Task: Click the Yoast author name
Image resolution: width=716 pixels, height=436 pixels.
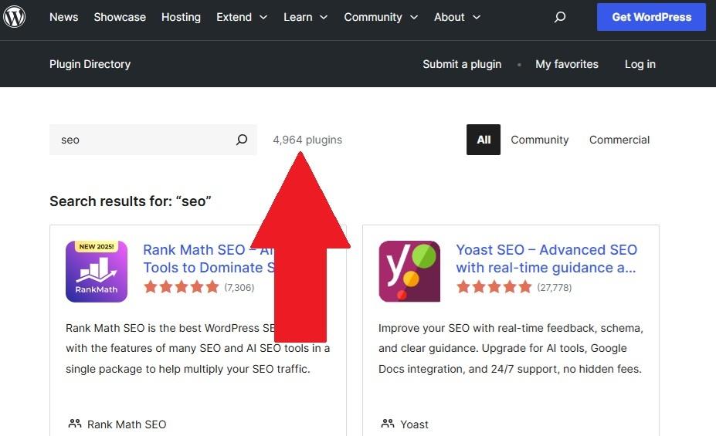Action: click(414, 424)
